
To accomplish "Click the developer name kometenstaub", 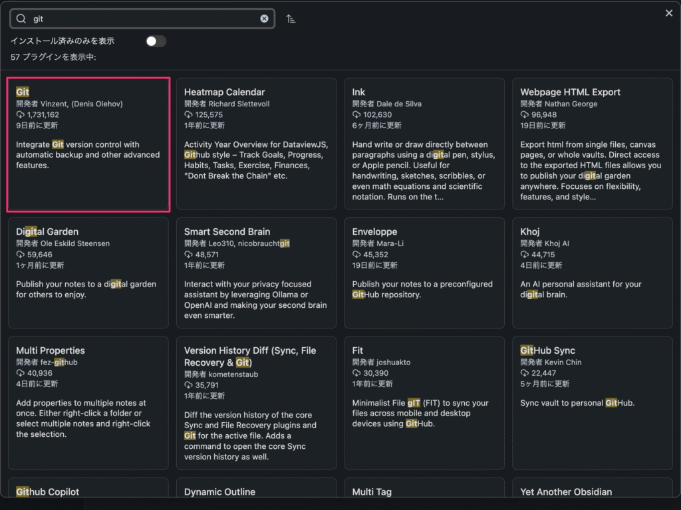I will 233,374.
